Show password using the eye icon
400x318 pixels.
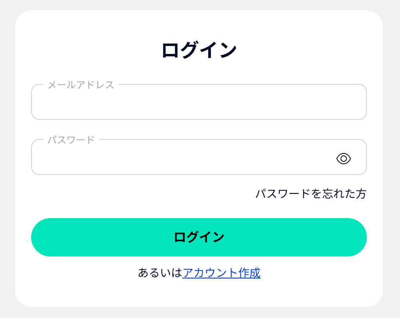(343, 159)
